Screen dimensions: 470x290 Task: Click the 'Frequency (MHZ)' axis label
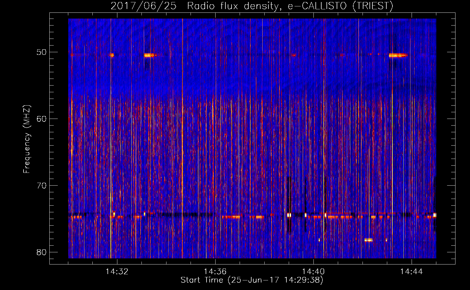tap(27, 139)
